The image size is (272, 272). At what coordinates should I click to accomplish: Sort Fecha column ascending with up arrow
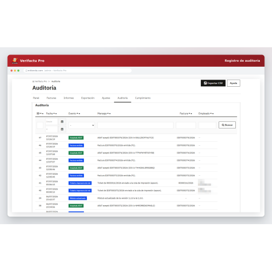tap(56, 113)
